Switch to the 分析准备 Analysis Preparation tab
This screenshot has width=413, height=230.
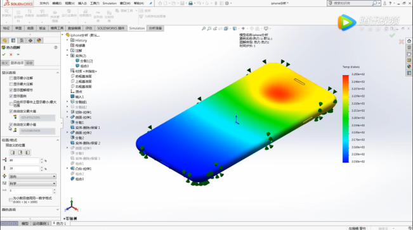click(x=155, y=28)
